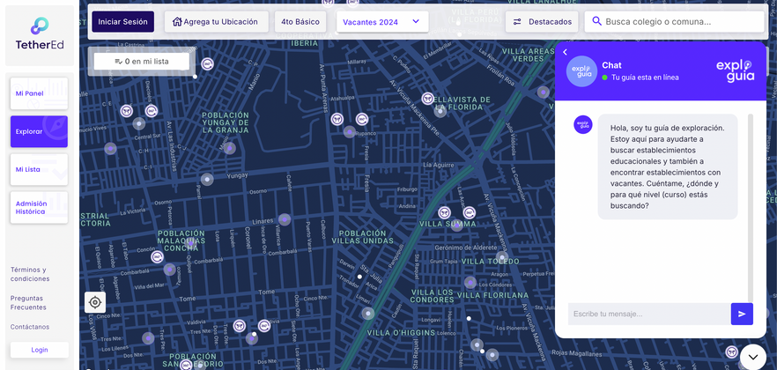Select the Explorar sidebar tab
Image resolution: width=777 pixels, height=370 pixels.
(x=39, y=131)
